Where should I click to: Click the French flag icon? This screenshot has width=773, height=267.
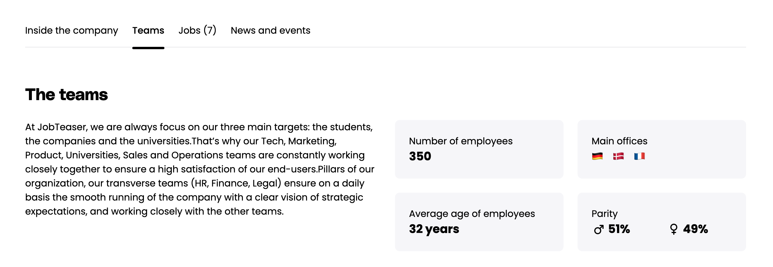click(639, 156)
